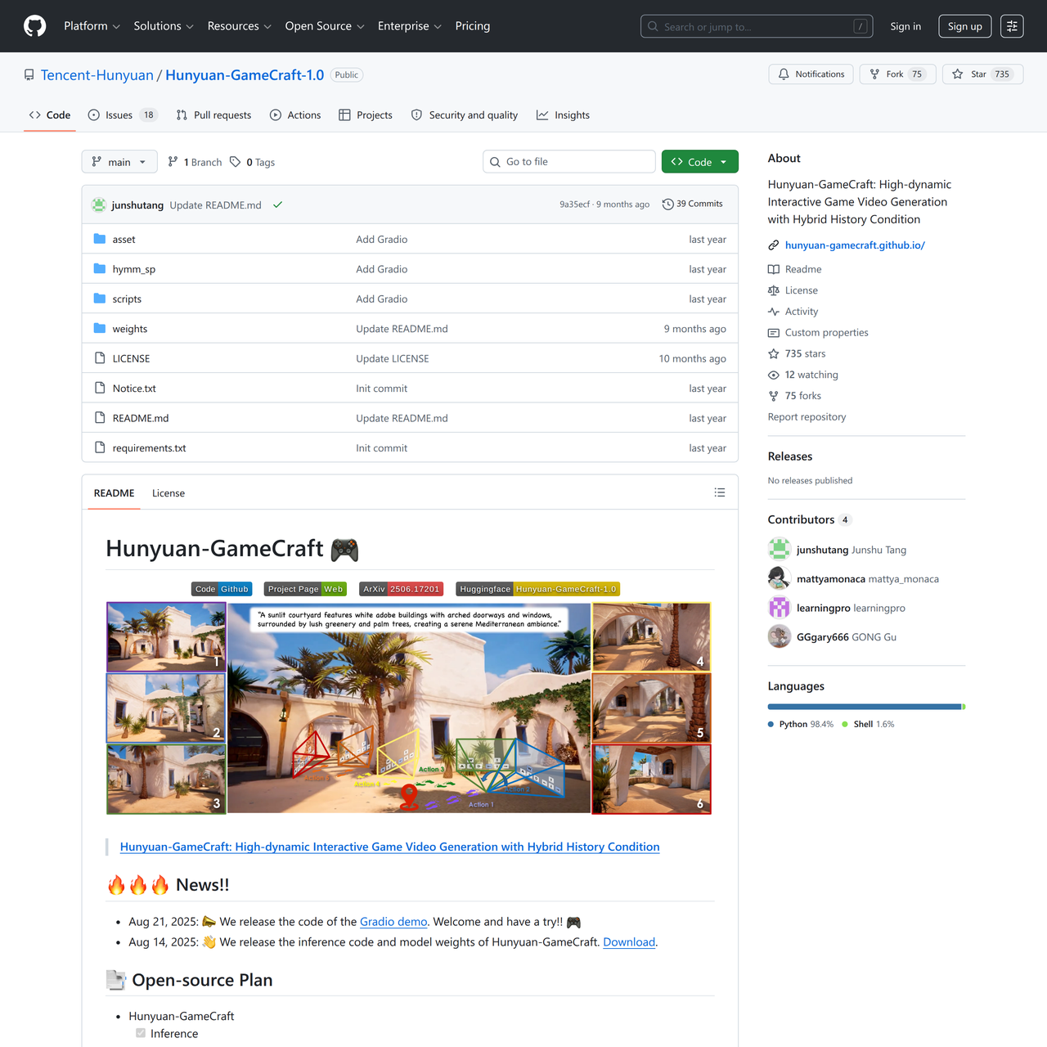
Task: Click junshutang contributor avatar in sidebar
Action: pyautogui.click(x=780, y=550)
